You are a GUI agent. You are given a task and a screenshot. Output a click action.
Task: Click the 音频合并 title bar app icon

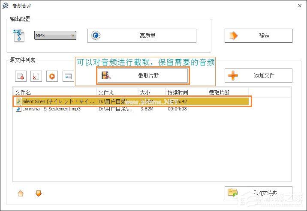click(6, 6)
